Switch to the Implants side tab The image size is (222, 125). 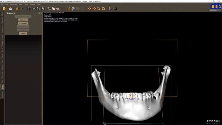(2, 37)
